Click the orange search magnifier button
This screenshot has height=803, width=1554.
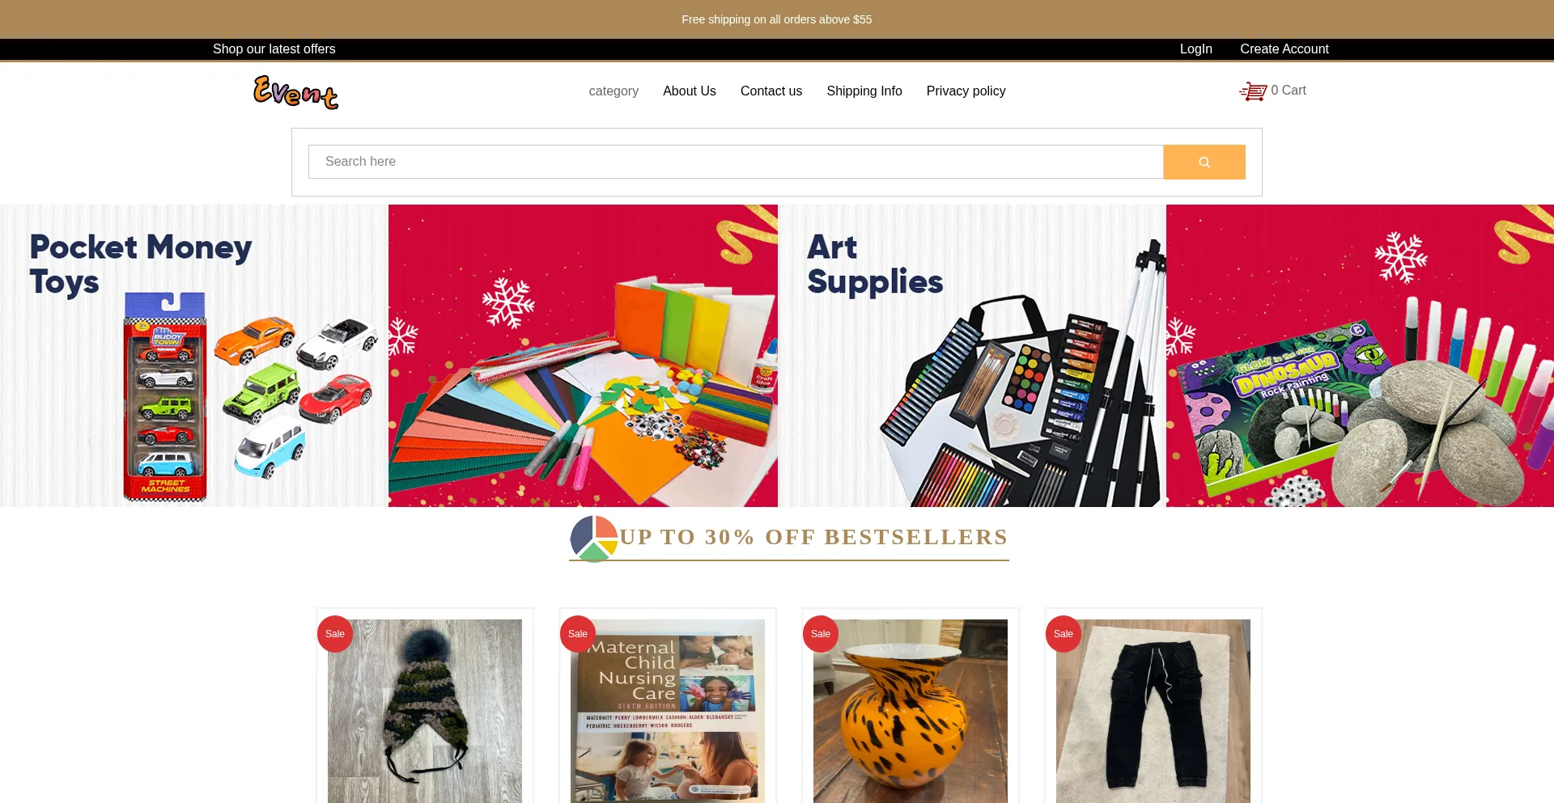coord(1204,162)
